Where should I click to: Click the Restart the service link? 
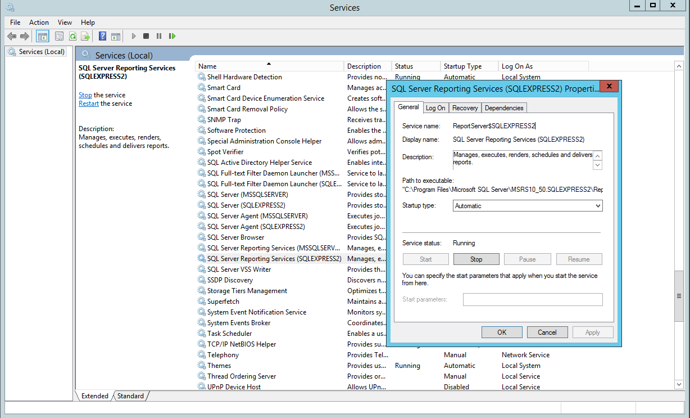tap(88, 104)
